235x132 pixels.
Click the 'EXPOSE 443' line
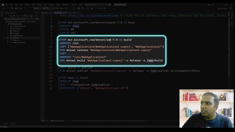[68, 33]
